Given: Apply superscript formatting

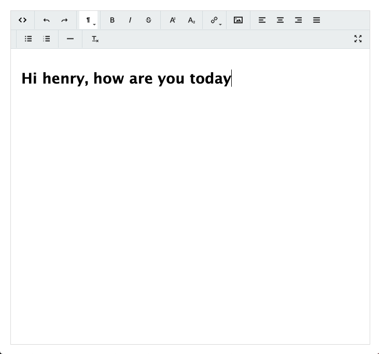Looking at the screenshot, I should point(173,20).
